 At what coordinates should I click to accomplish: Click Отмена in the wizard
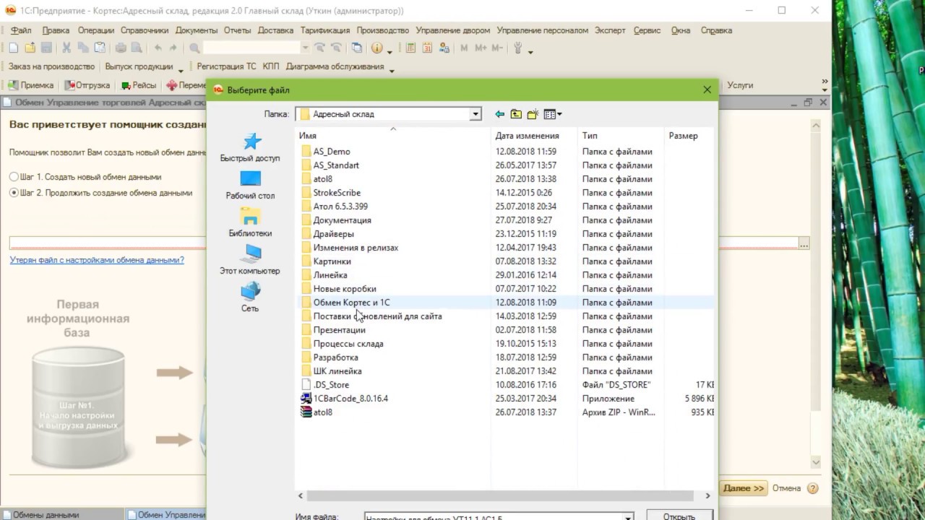[x=786, y=488]
